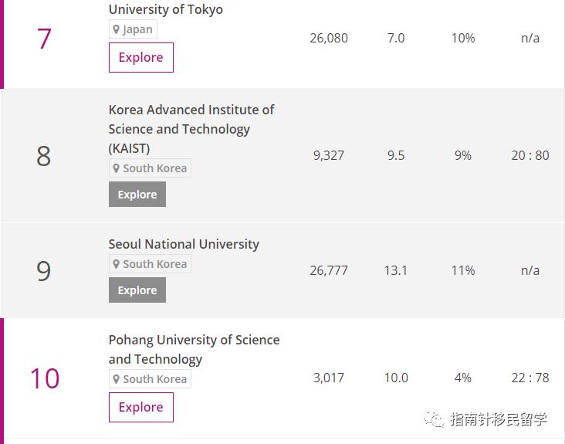The height and width of the screenshot is (444, 565).
Task: Open Pohang University of Science and Technology
Action: 194,349
